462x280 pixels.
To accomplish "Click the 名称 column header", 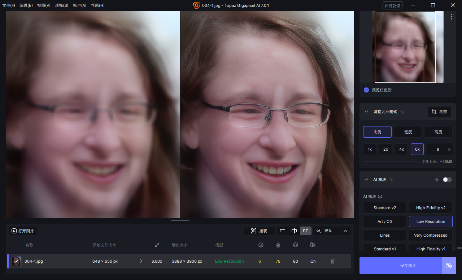I will coord(29,245).
